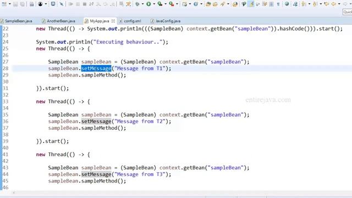Click the New Java Class icon
This screenshot has width=352, height=198.
click(x=196, y=4)
